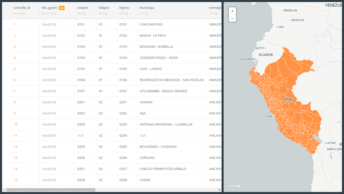
Task: Click the orange GEO badge on the_geom
Action: click(62, 8)
